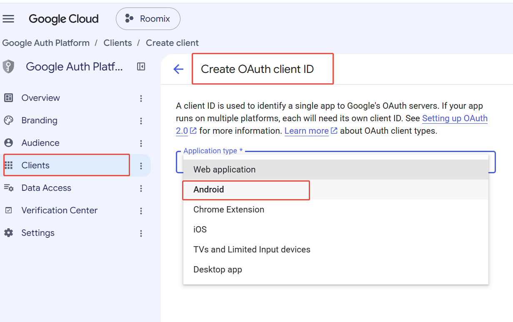Screen dimensions: 513x322
Task: Open more options for Branding
Action: (x=141, y=121)
